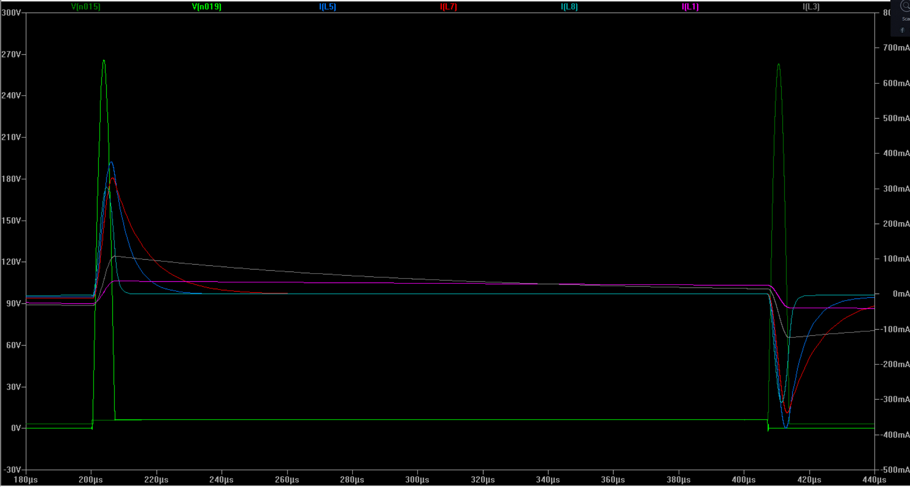Click the 0mA label on current axis
910x487 pixels.
coord(901,294)
